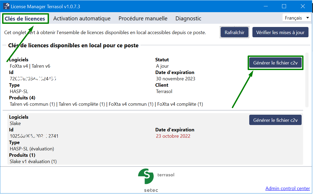The height and width of the screenshot is (194, 313).
Task: Click the License Manager app icon in title bar
Action: [6, 6]
